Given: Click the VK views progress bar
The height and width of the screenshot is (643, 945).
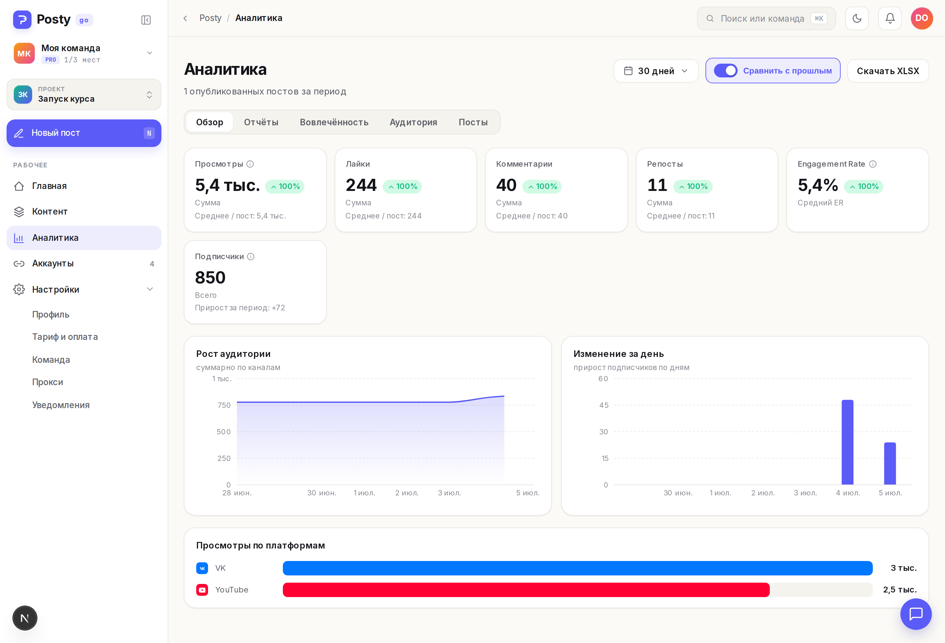Looking at the screenshot, I should [577, 568].
